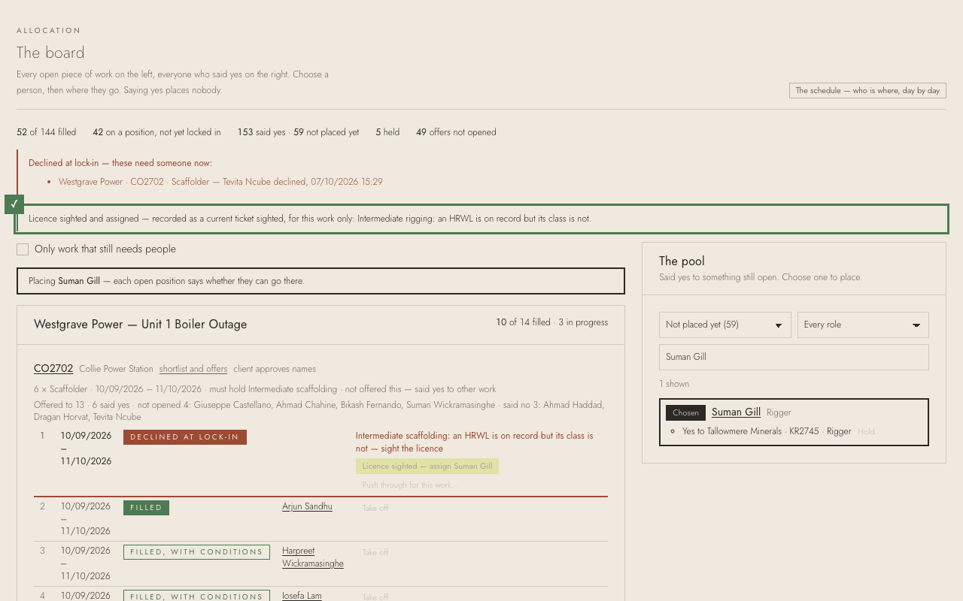Click "Licence sighted — assign Suman Gill" button
The width and height of the screenshot is (963, 601).
427,467
